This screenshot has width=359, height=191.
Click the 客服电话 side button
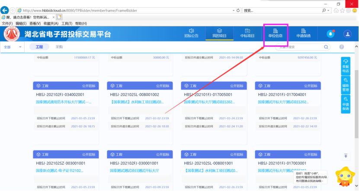(346, 66)
